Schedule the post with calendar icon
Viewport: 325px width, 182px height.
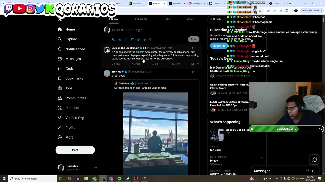click(x=144, y=39)
